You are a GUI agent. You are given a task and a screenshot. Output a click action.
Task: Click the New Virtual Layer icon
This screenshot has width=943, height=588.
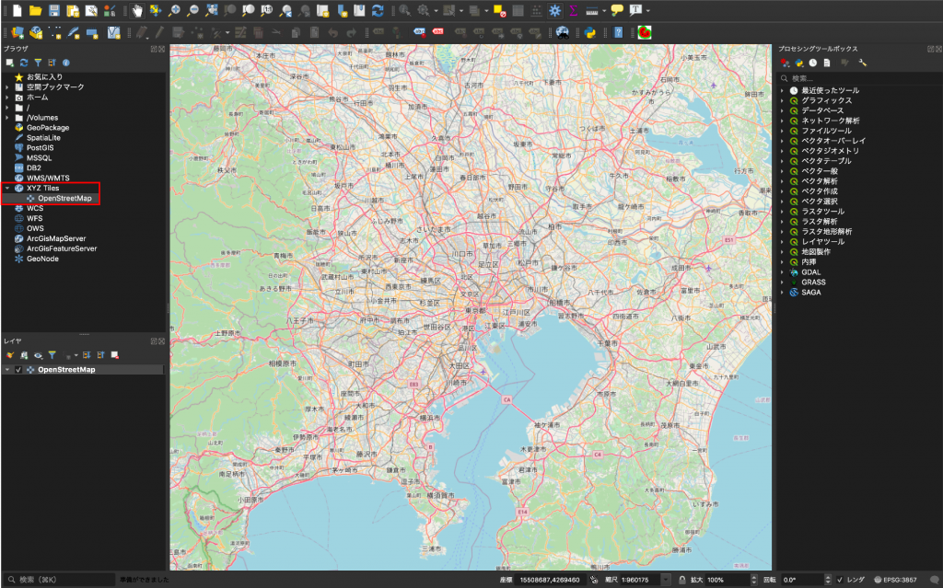[113, 32]
